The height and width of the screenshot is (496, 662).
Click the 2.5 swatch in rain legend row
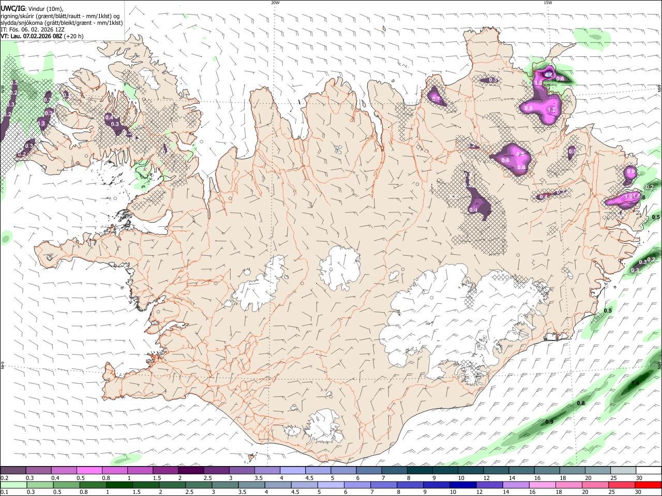coord(199,485)
